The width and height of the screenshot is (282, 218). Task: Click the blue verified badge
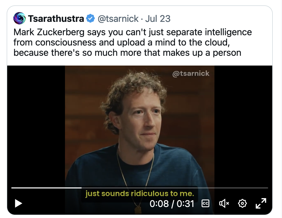pyautogui.click(x=90, y=19)
